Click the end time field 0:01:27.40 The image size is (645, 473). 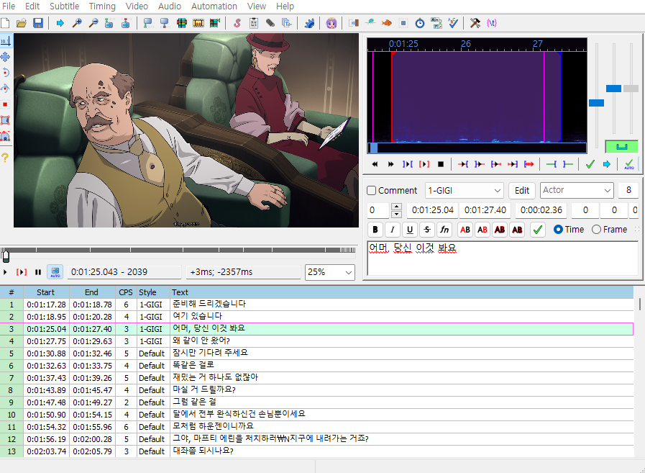485,210
